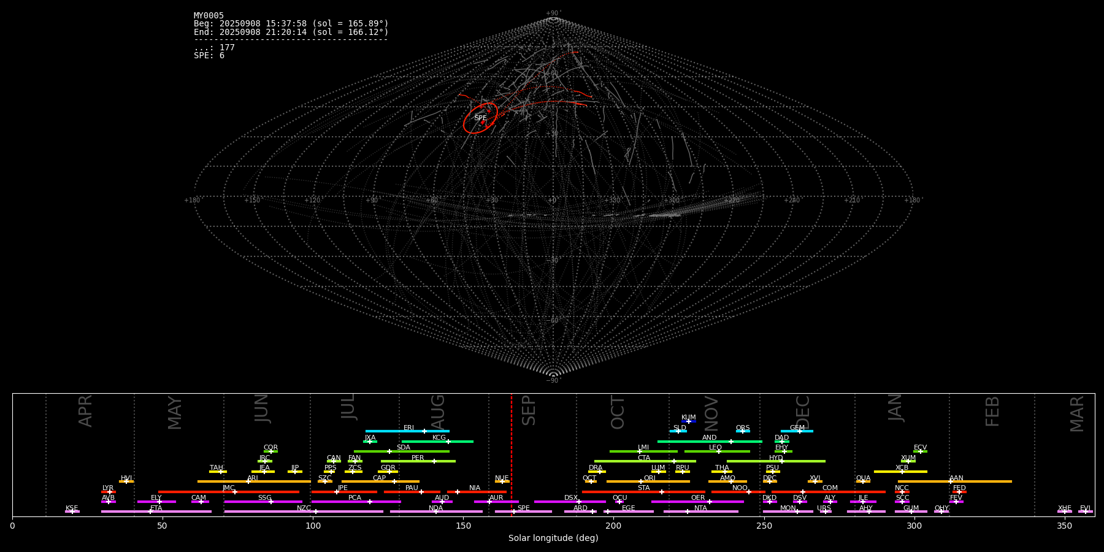
Task: Click the COR shower label
Action: 270,448
